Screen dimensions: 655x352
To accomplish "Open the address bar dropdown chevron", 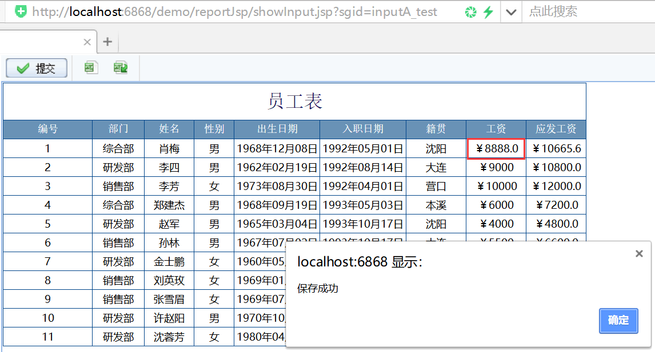I will click(511, 12).
